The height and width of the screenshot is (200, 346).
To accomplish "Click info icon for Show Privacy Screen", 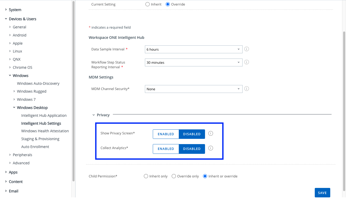I will click(x=211, y=134).
